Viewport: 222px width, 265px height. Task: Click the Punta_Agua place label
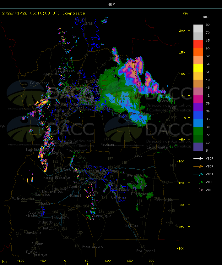[102, 216]
